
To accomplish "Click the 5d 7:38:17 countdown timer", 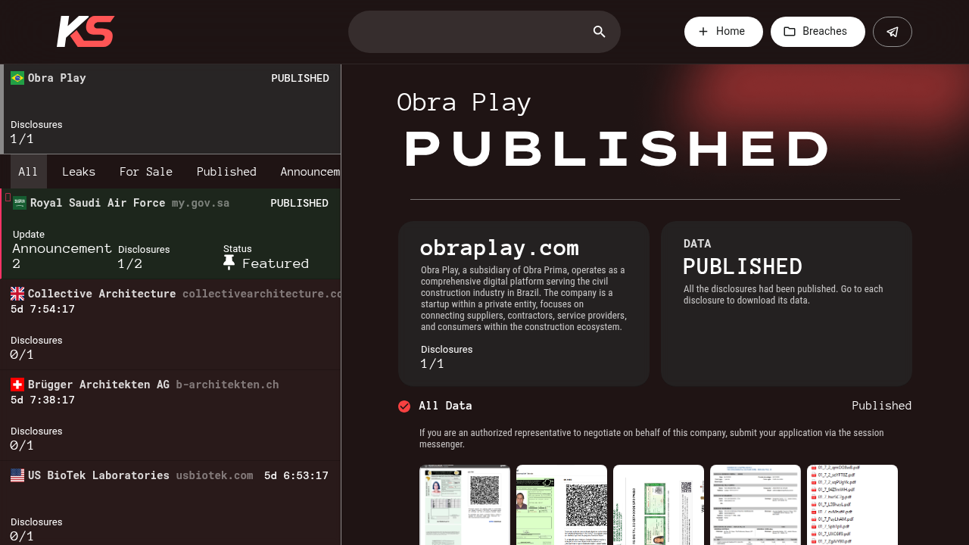I will click(x=42, y=400).
